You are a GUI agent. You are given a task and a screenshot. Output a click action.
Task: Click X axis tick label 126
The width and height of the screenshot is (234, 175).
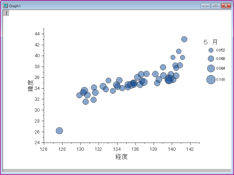click(44, 149)
